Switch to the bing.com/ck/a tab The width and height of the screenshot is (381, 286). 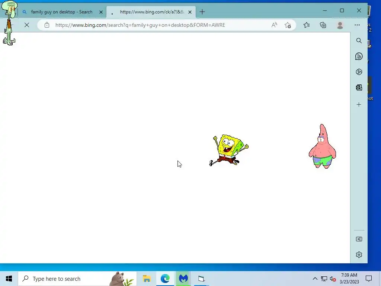point(151,12)
